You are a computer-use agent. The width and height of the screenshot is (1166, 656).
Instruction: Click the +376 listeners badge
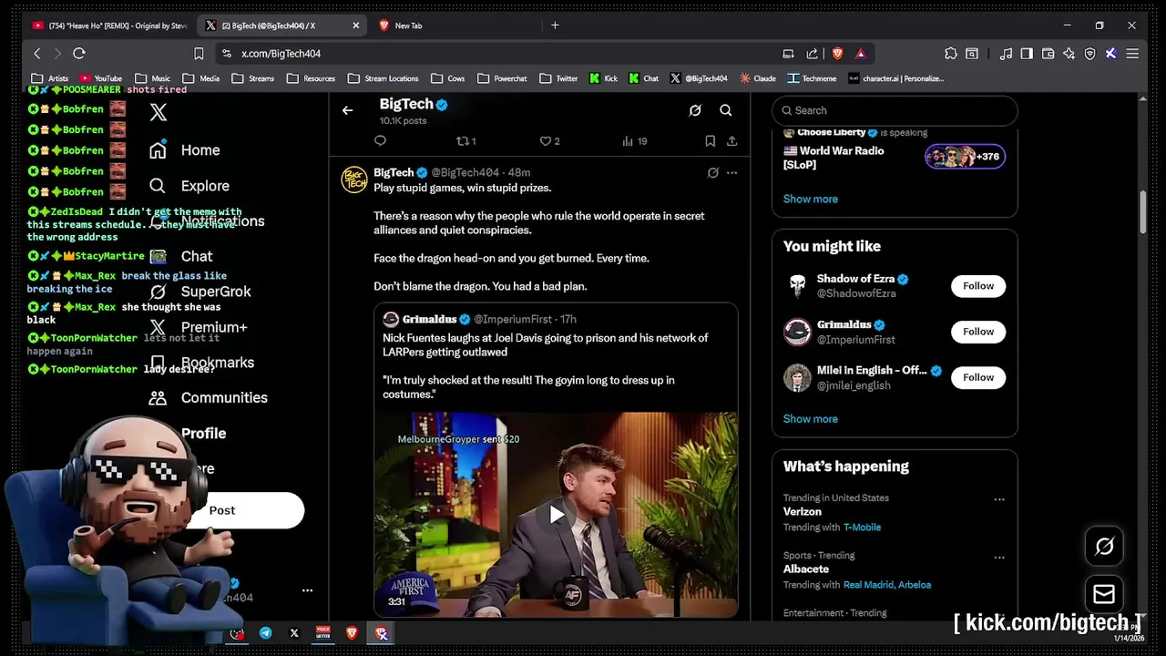[x=965, y=157]
